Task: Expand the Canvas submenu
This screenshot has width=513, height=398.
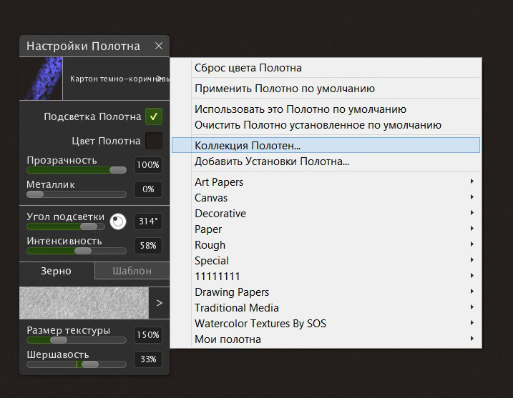Action: (326, 197)
